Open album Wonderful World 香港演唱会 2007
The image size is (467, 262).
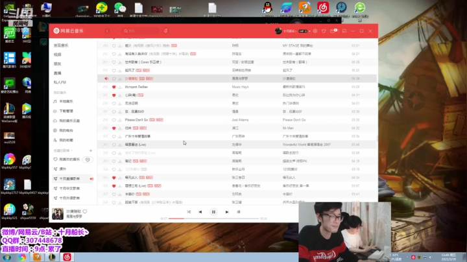point(306,145)
